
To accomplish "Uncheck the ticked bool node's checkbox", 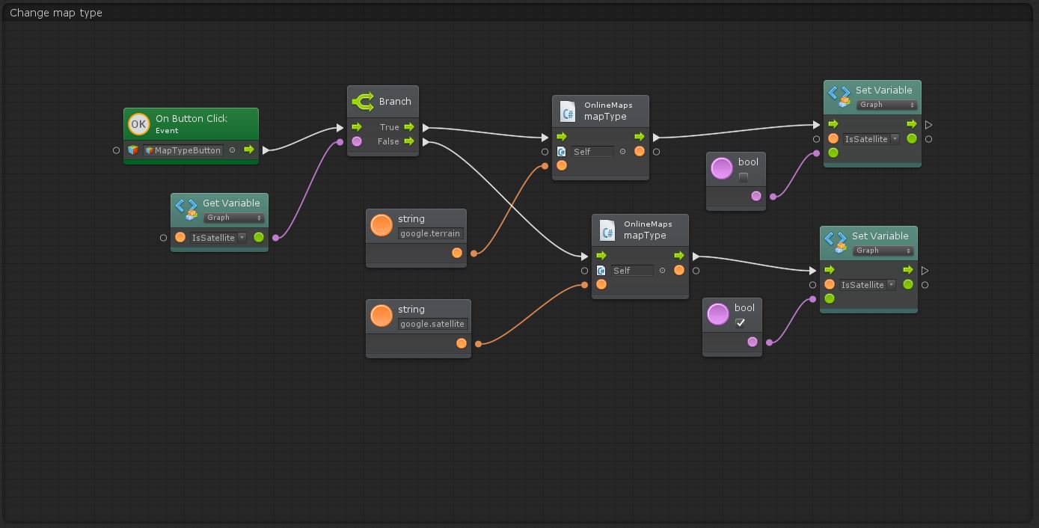I will tap(740, 323).
